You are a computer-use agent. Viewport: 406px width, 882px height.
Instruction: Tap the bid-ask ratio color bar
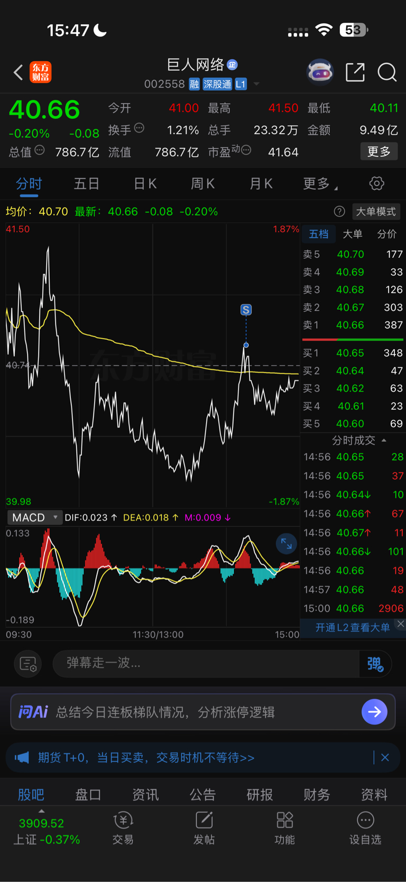pyautogui.click(x=353, y=339)
